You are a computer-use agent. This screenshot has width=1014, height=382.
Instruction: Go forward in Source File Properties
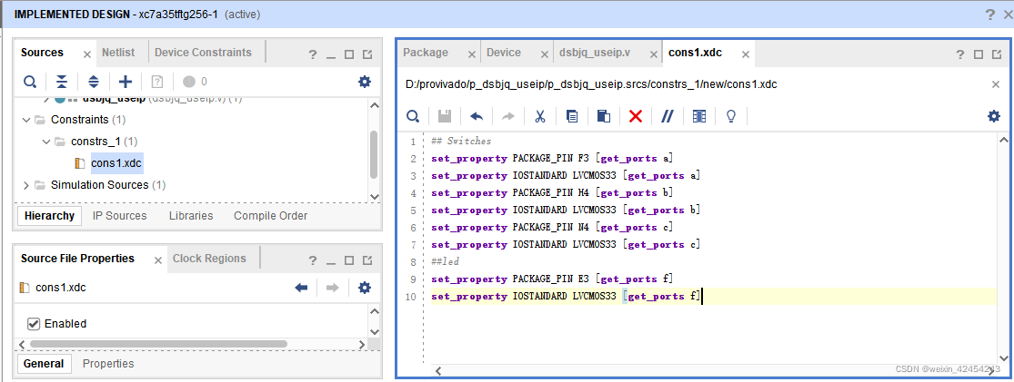click(333, 288)
